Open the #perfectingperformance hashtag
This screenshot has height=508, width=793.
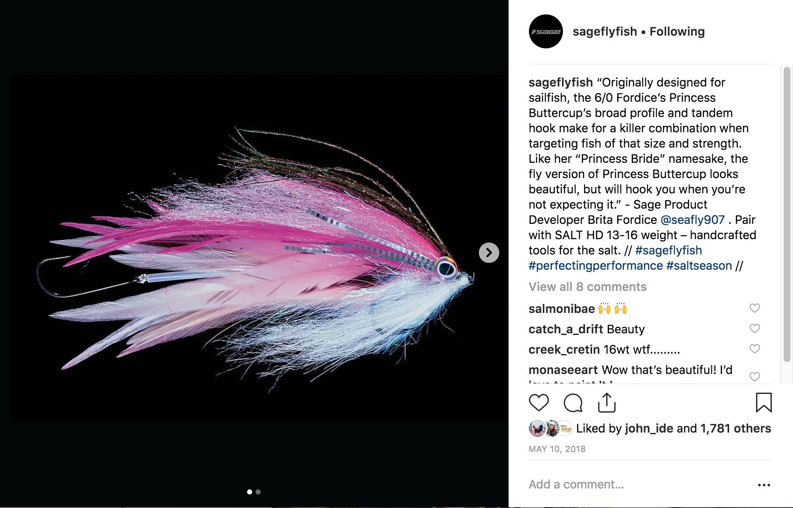pyautogui.click(x=596, y=265)
